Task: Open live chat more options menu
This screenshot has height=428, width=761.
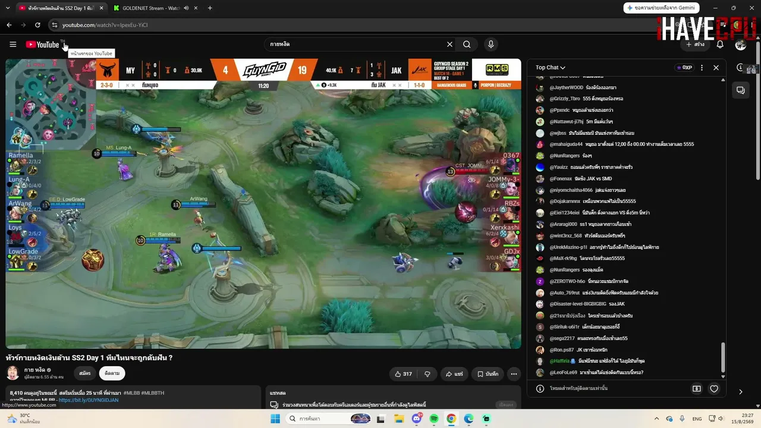Action: [x=702, y=68]
